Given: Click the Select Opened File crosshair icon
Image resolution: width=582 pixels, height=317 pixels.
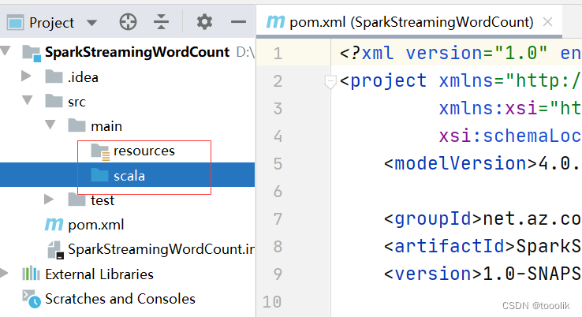Looking at the screenshot, I should pyautogui.click(x=128, y=22).
